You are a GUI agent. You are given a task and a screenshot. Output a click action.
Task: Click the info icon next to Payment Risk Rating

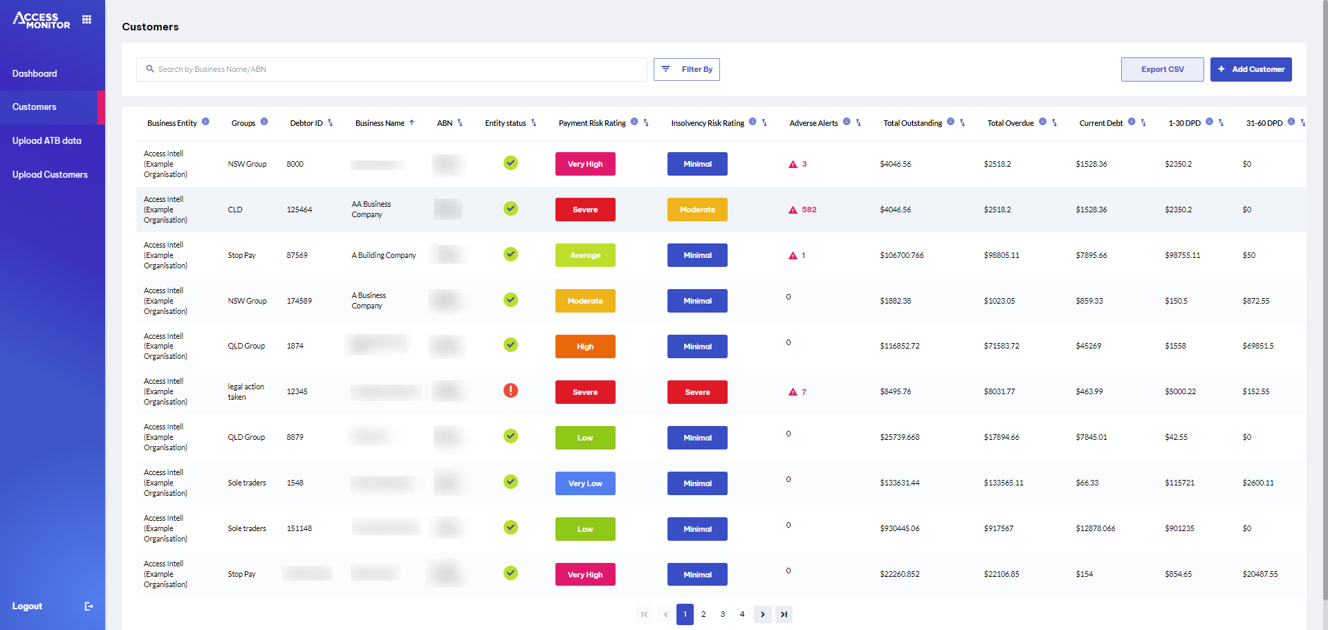tap(634, 122)
